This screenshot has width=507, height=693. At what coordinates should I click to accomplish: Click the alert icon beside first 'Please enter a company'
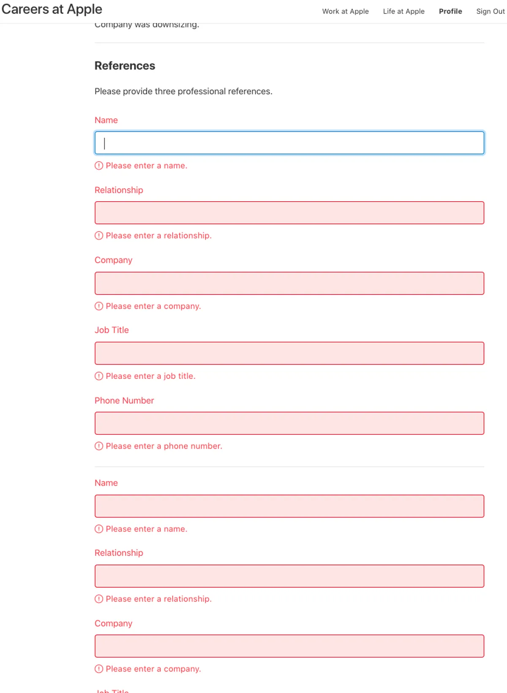click(99, 306)
